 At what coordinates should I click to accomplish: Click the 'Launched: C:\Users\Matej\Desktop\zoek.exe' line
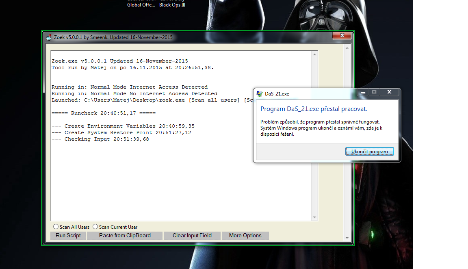point(152,100)
